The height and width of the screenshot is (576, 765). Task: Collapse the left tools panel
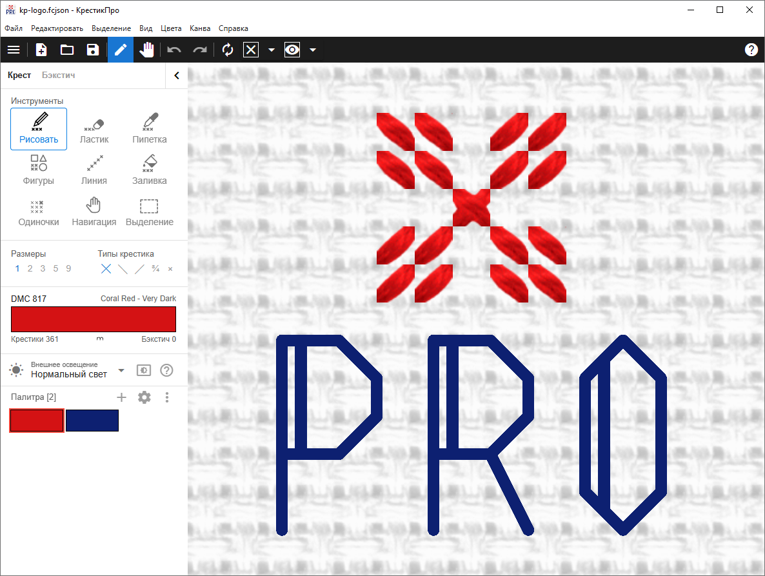coord(176,75)
